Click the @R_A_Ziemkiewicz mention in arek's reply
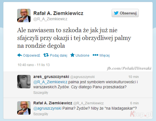Viewport: 156px width, 121px height. (50, 82)
